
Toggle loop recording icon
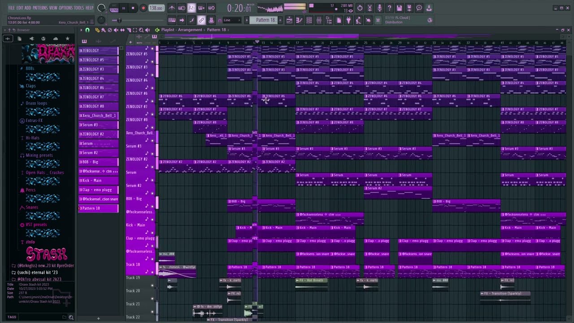coord(211,8)
